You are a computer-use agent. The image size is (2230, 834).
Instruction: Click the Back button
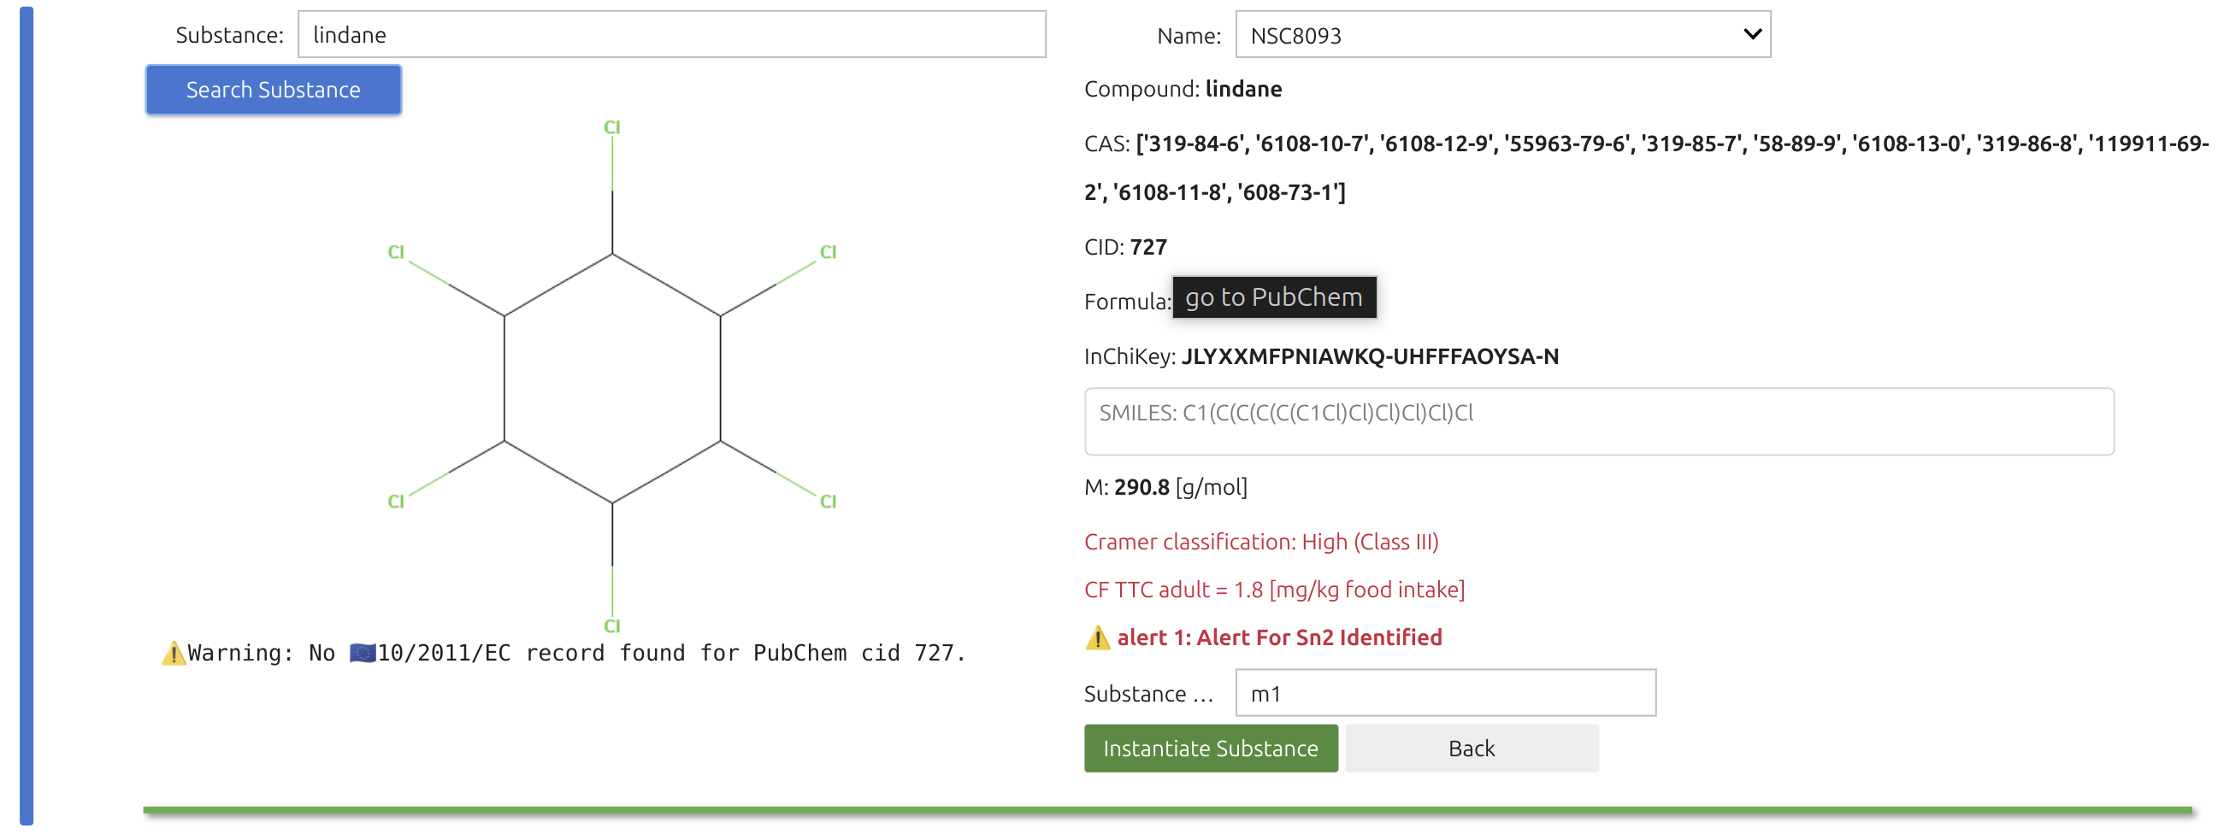pos(1471,749)
